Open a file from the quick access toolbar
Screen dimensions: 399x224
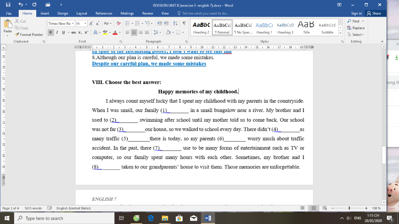click(48, 5)
